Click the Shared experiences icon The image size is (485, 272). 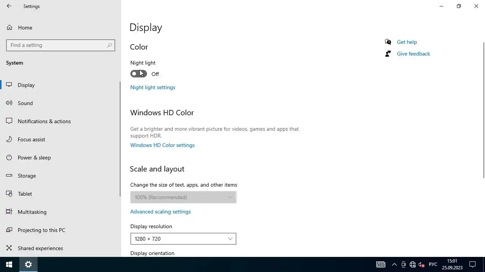(9, 248)
